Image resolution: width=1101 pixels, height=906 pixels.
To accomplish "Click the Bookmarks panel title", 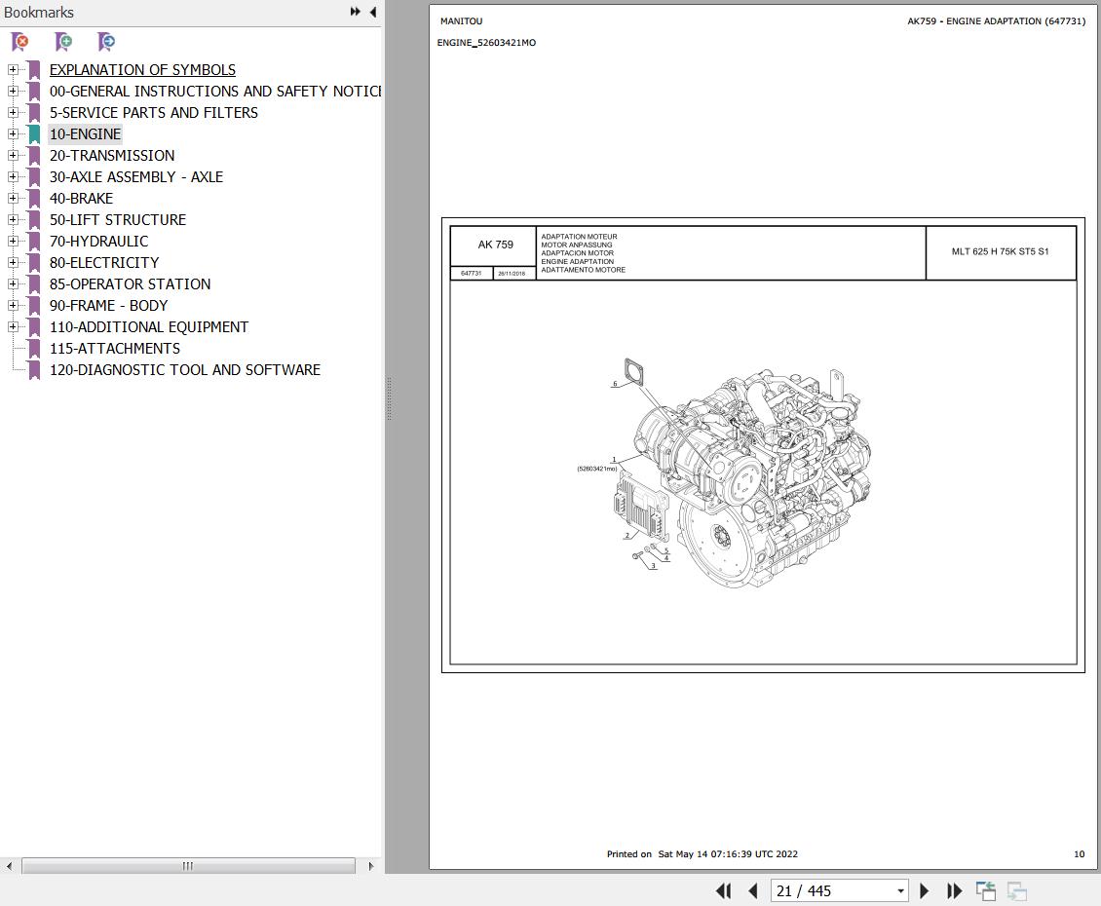I will [39, 12].
